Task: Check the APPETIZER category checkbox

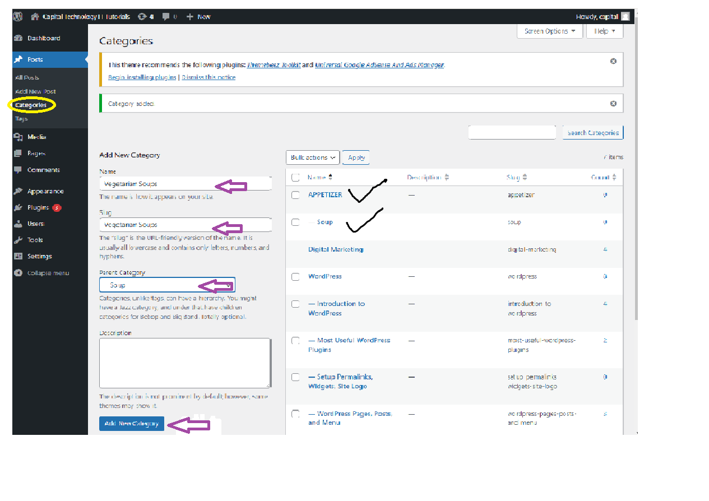Action: 295,195
